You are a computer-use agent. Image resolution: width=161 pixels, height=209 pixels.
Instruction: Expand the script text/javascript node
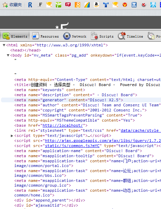tap(12, 136)
